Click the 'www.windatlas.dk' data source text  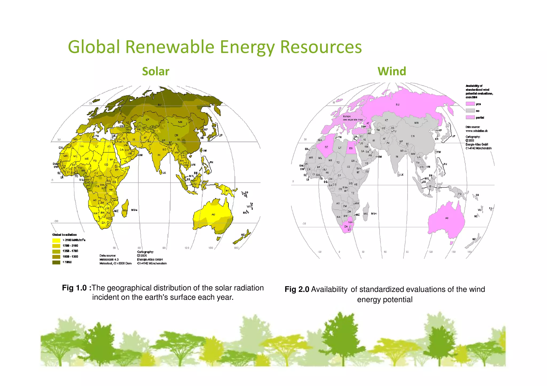pyautogui.click(x=476, y=131)
